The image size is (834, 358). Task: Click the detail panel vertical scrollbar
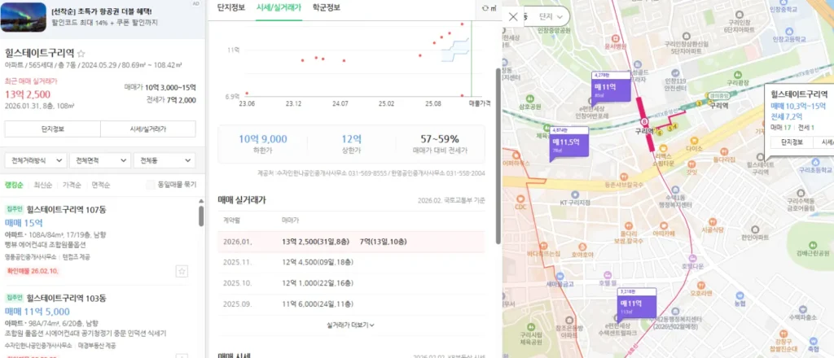click(x=498, y=157)
